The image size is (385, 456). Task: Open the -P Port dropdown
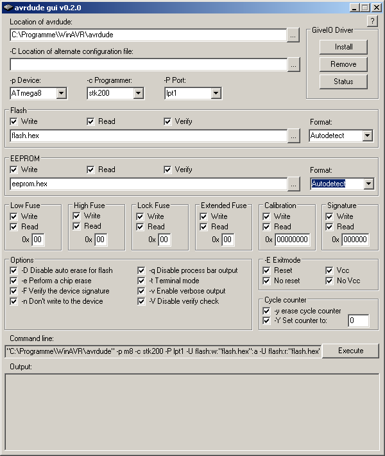216,93
